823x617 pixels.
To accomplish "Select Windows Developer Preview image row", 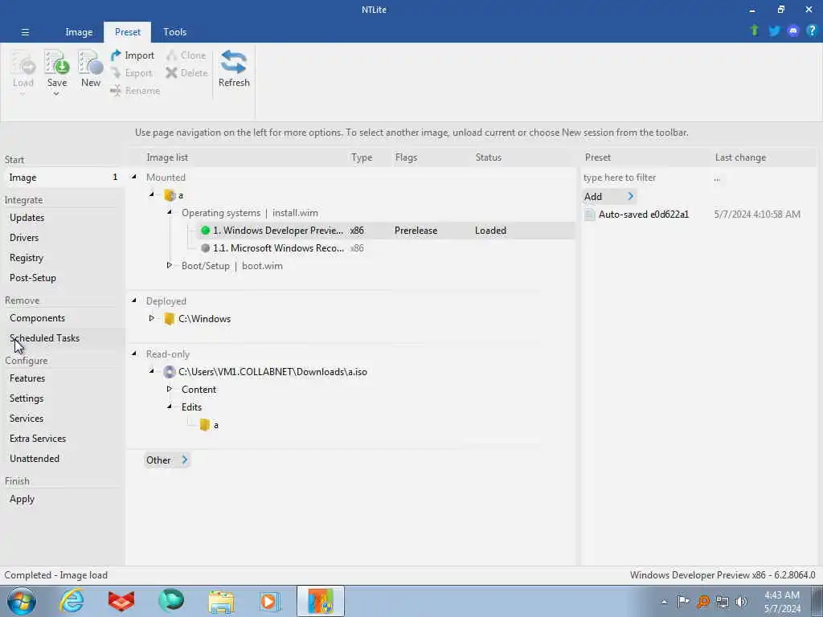I will [386, 231].
